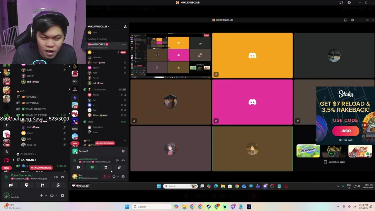Click the invite people icon beside KUKUFANSCLUB

click(x=125, y=27)
